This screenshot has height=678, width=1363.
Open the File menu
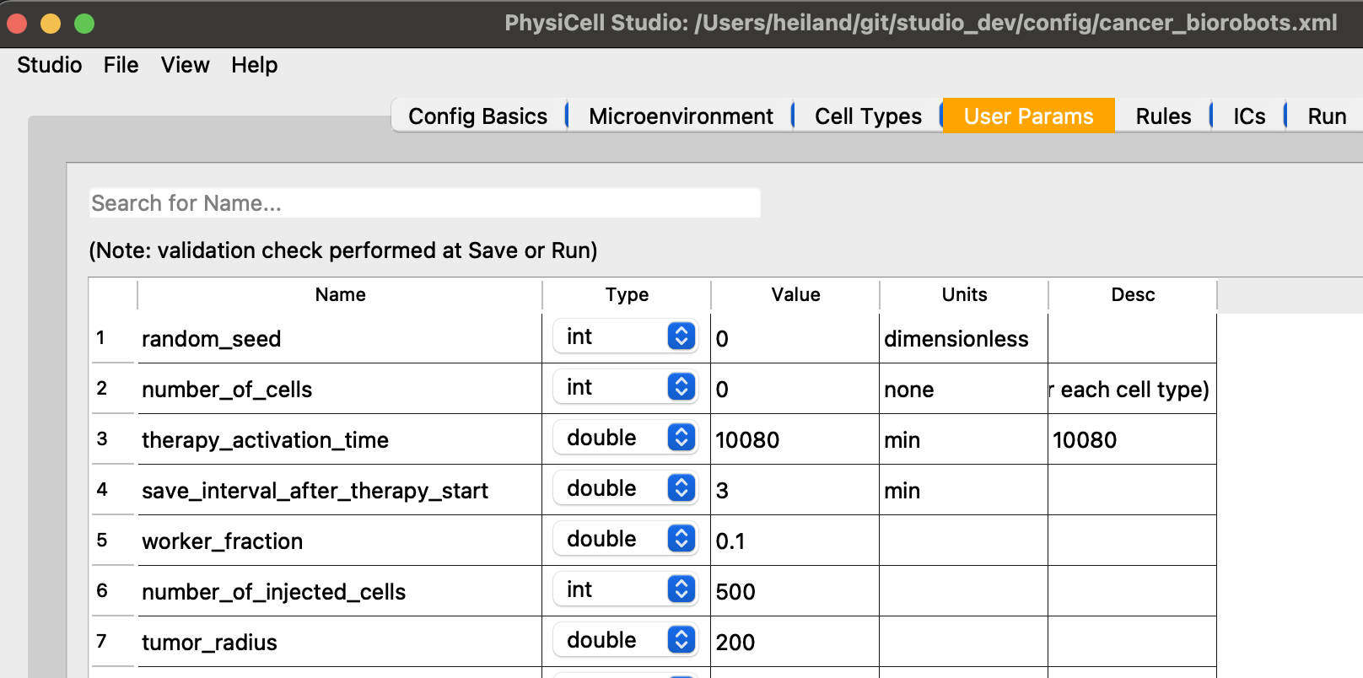coord(121,65)
